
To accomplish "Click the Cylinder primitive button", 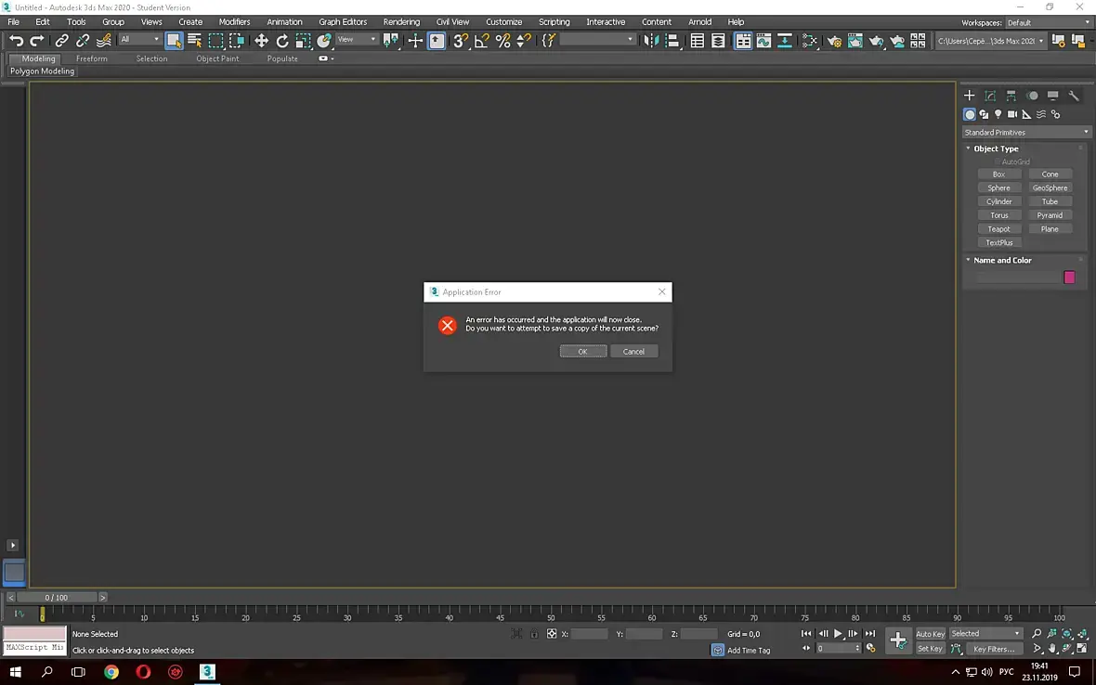I will coord(998,201).
